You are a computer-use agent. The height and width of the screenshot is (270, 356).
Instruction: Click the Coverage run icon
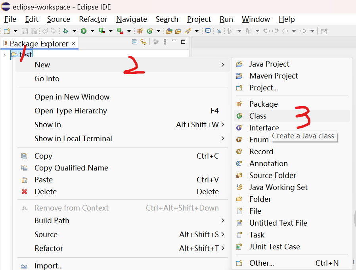pos(102,31)
